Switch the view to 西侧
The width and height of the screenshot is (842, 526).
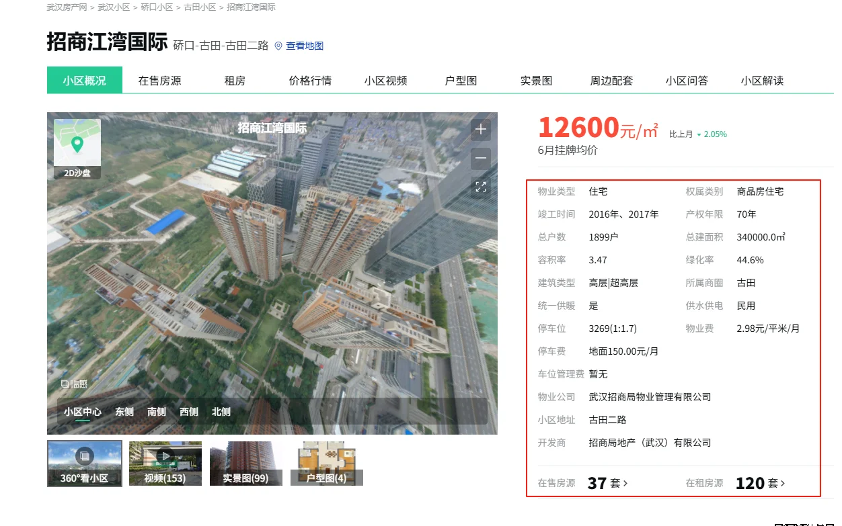pos(189,412)
